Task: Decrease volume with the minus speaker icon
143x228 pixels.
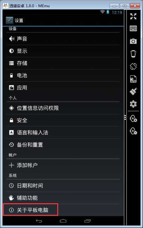Action: 133,131
